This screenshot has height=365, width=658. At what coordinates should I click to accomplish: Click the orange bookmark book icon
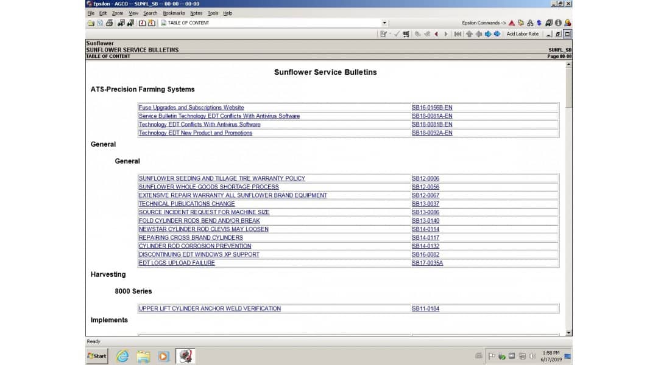click(x=152, y=23)
